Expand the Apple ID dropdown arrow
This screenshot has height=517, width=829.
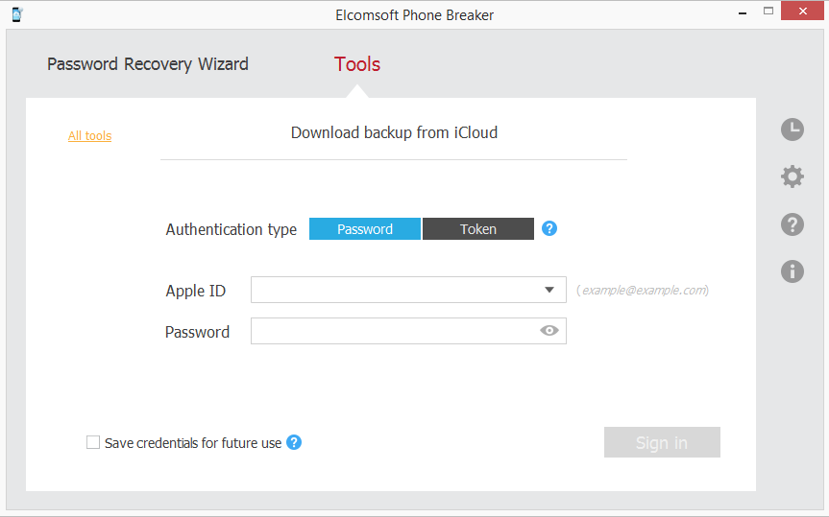pyautogui.click(x=549, y=290)
